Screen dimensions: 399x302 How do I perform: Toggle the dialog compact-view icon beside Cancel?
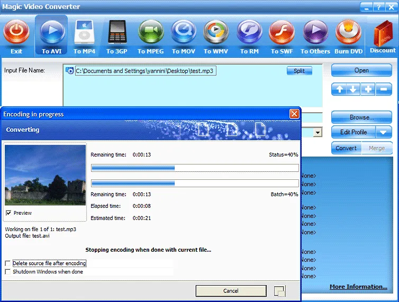[x=279, y=291]
